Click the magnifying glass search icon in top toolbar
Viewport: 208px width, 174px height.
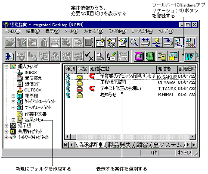[x=134, y=43]
